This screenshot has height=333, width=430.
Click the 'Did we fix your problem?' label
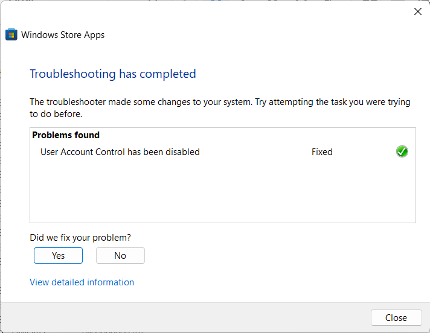coord(80,238)
